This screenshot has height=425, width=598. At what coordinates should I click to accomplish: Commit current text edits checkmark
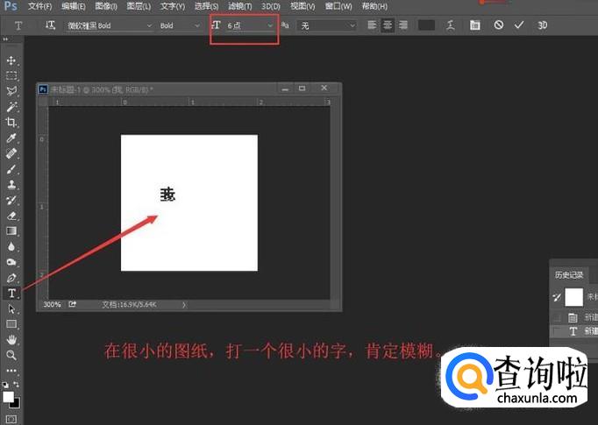(x=519, y=25)
